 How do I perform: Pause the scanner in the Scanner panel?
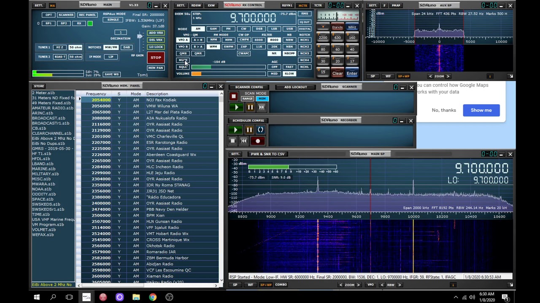click(250, 107)
